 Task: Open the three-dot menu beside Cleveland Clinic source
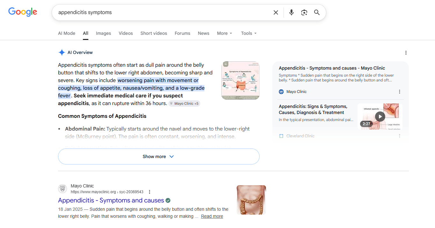click(x=400, y=136)
